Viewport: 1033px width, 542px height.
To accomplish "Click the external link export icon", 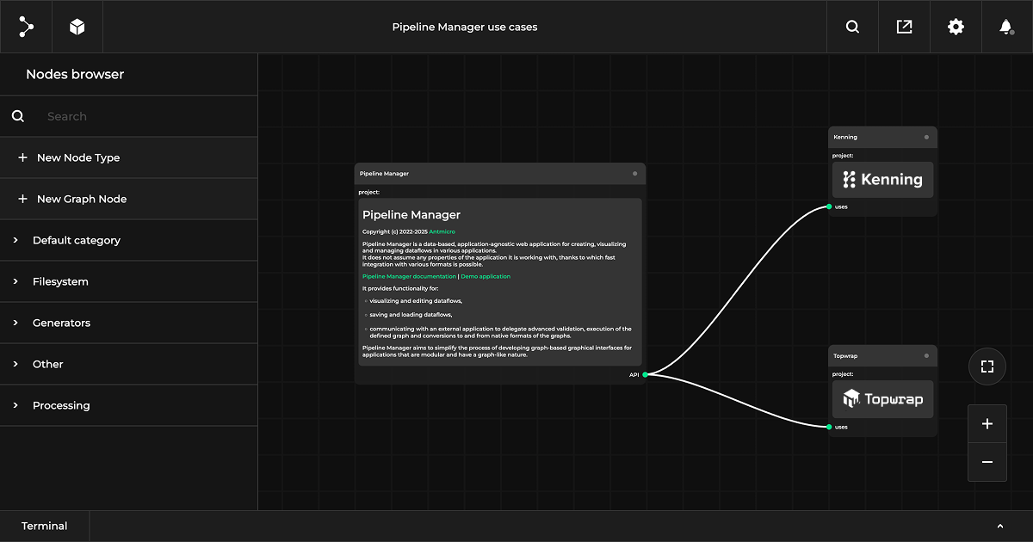I will pos(904,27).
